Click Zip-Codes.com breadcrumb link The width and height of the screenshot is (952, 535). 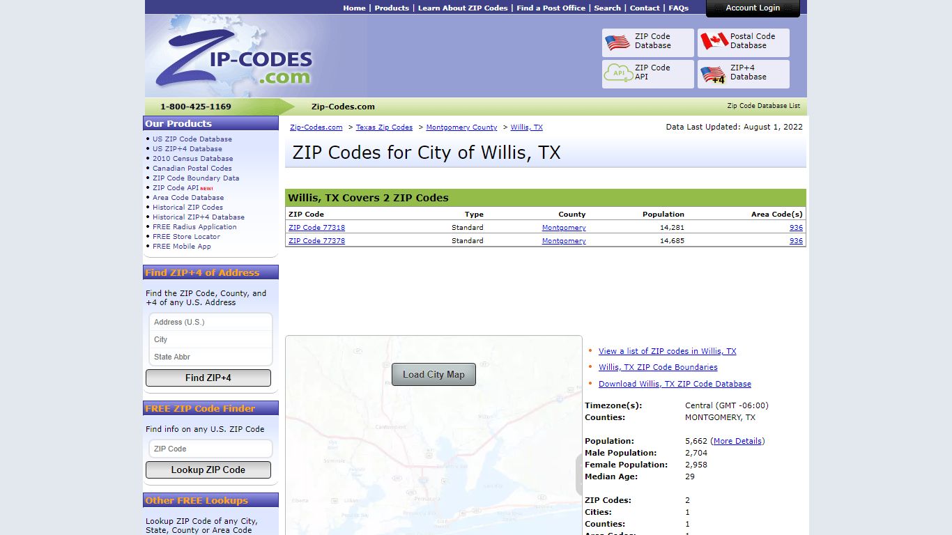(316, 127)
